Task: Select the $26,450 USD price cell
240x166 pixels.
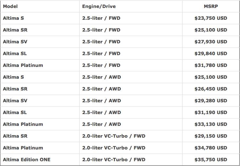Action: pyautogui.click(x=211, y=89)
